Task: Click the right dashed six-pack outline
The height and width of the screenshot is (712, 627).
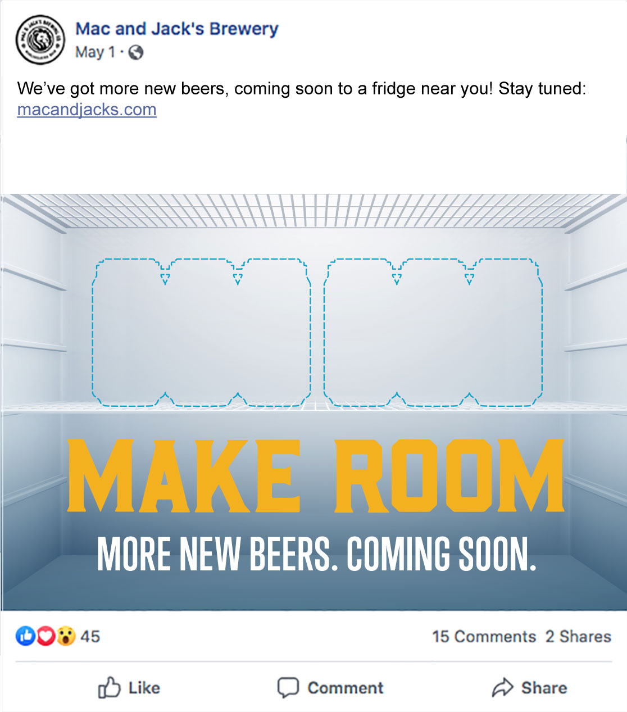Action: (x=433, y=333)
